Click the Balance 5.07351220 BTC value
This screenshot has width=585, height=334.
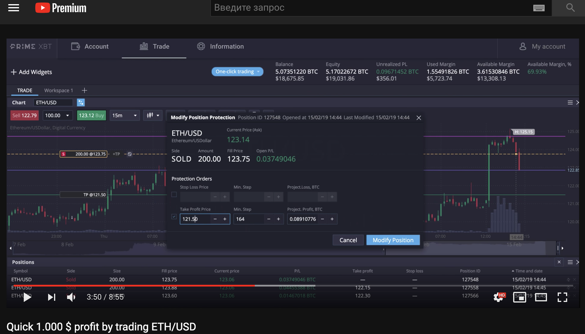tap(296, 71)
